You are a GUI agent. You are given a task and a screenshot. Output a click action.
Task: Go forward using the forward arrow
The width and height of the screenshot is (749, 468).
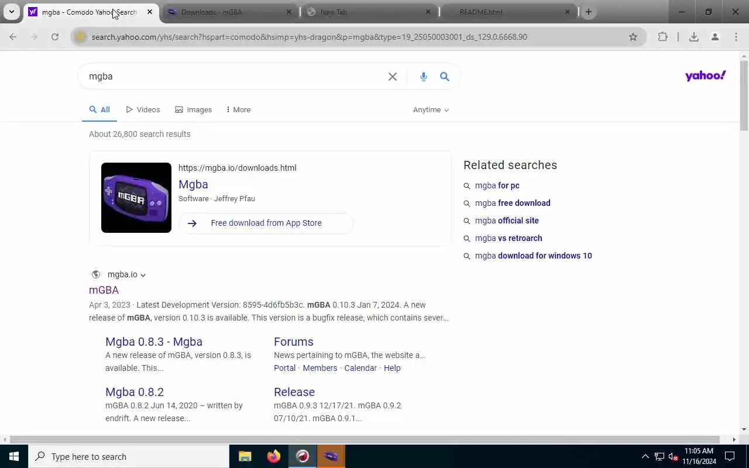click(x=34, y=37)
